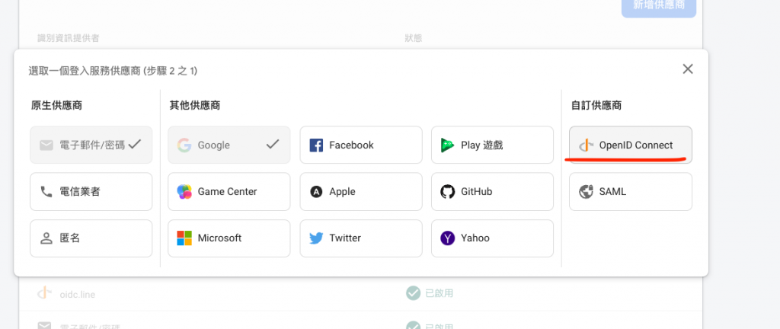
Task: Choose the Play 遊戲 provider
Action: tap(493, 145)
